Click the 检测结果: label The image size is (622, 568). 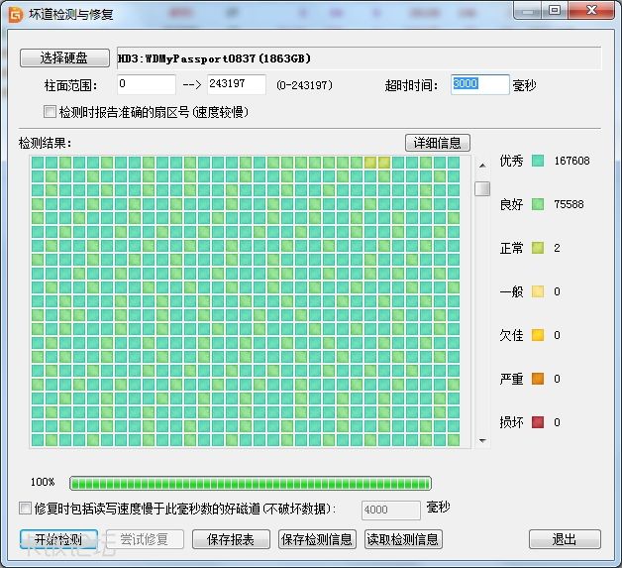pyautogui.click(x=45, y=143)
